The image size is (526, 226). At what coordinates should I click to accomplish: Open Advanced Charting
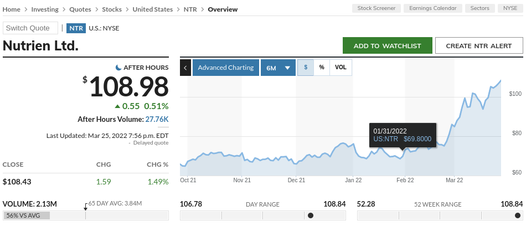coord(226,68)
